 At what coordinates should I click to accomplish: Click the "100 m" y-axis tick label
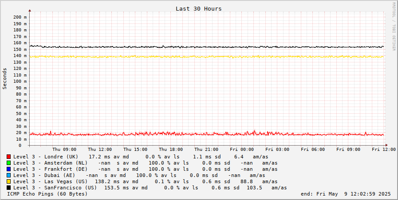click(x=20, y=81)
